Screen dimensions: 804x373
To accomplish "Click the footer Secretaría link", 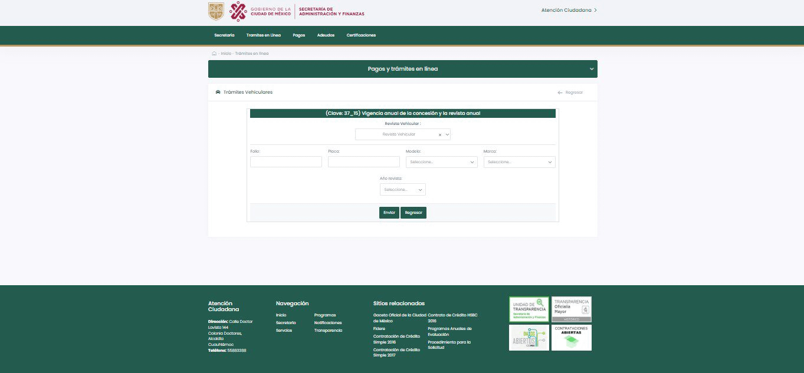I will pos(285,323).
